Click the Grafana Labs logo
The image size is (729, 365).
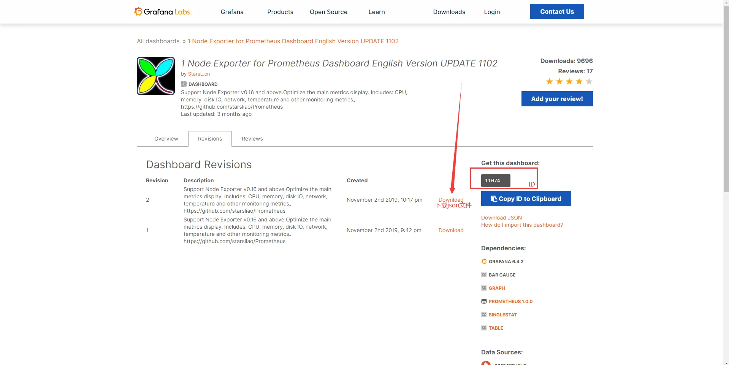(162, 12)
